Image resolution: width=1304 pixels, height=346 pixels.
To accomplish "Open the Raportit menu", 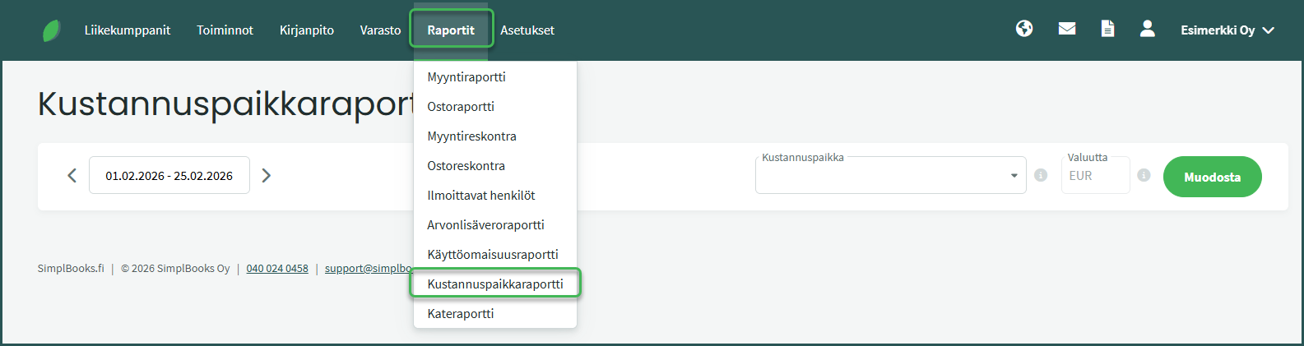I will [x=451, y=30].
